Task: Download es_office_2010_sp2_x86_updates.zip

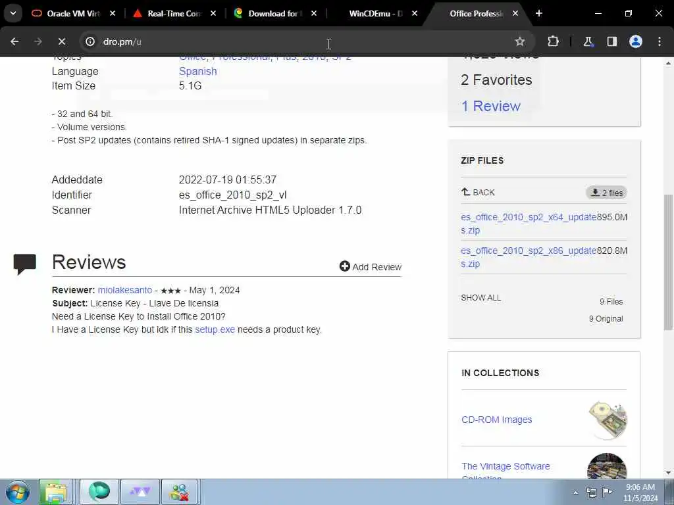Action: point(529,257)
